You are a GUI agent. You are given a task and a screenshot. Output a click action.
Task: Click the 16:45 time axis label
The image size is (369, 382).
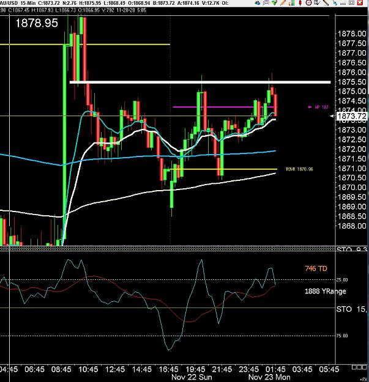tap(169, 369)
